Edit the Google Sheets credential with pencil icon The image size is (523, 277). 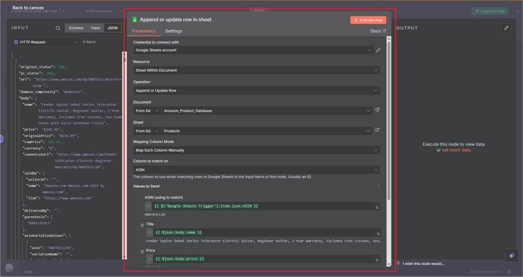(x=378, y=50)
